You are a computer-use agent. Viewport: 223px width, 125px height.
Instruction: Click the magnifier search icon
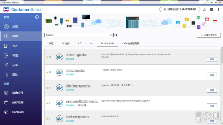click(116, 35)
